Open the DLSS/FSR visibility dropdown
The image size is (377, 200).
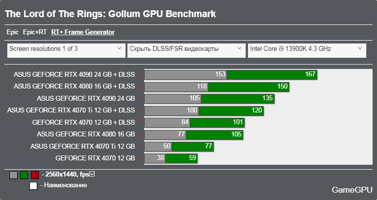tap(186, 50)
